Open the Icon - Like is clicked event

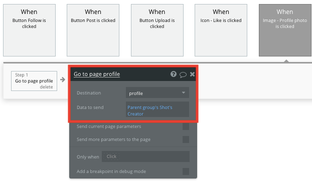(x=221, y=30)
